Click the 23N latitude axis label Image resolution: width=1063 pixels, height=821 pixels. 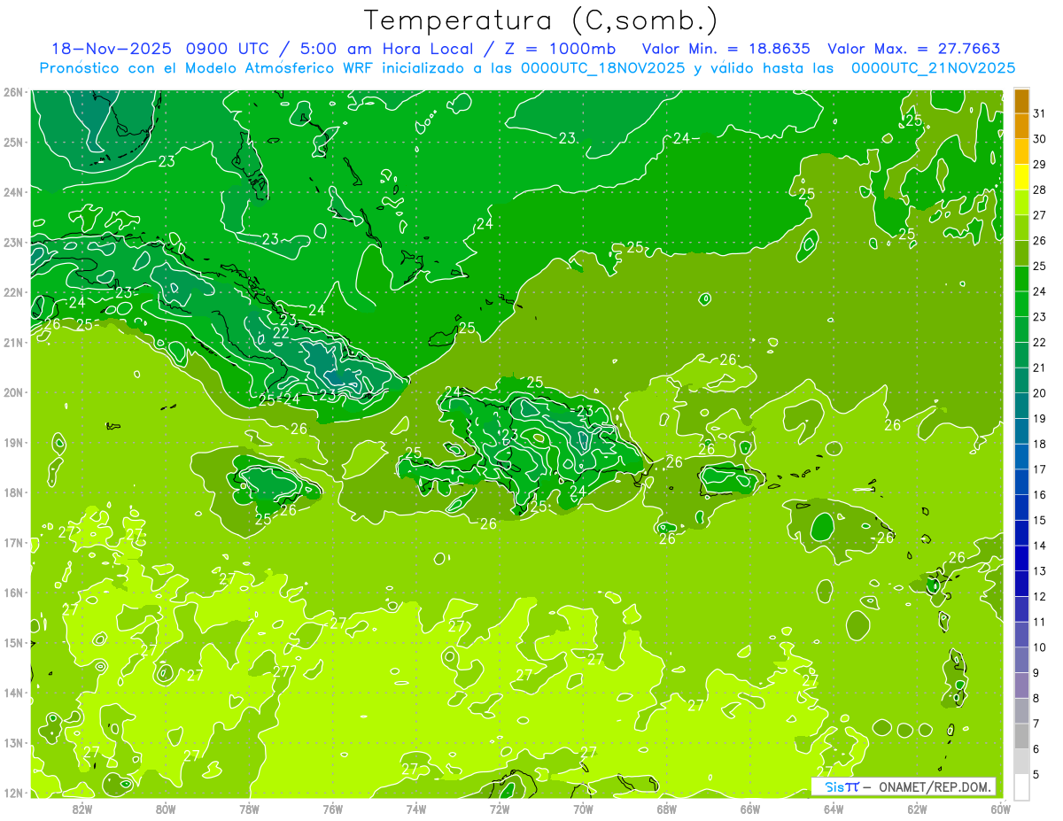13,242
